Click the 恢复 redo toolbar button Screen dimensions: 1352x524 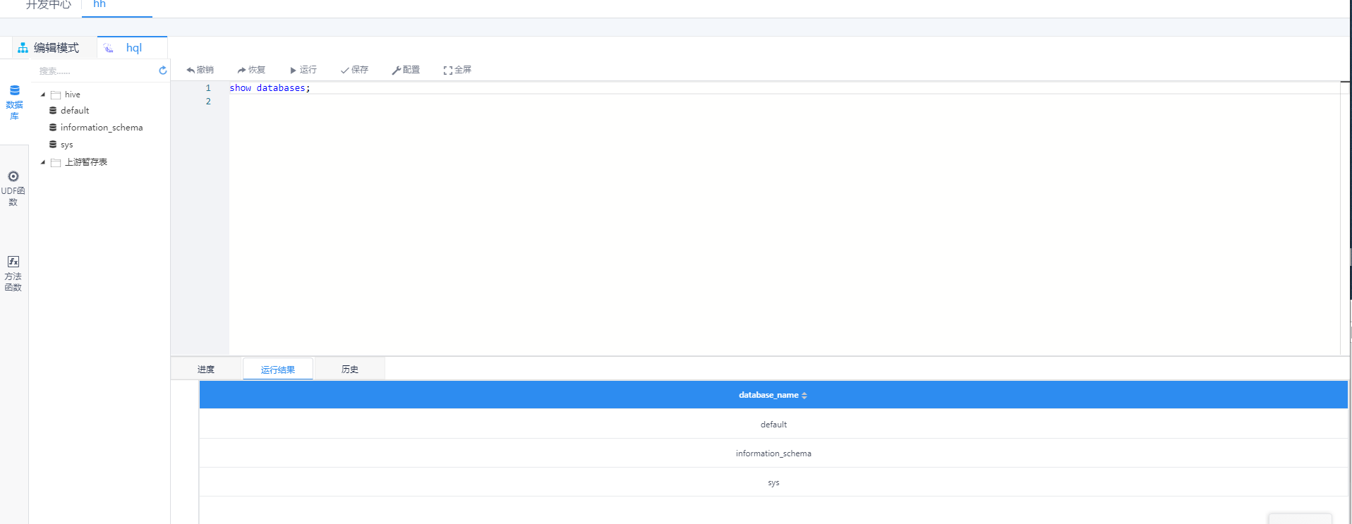coord(251,70)
